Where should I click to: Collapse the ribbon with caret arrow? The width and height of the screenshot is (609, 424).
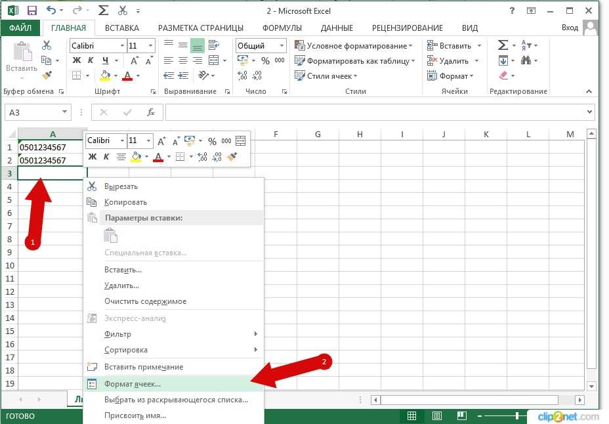589,91
